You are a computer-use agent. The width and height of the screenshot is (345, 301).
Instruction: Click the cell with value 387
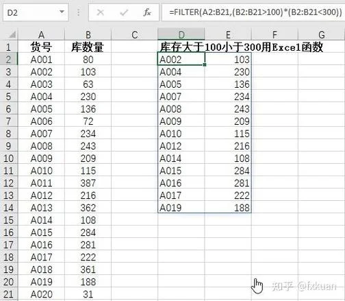pos(88,183)
